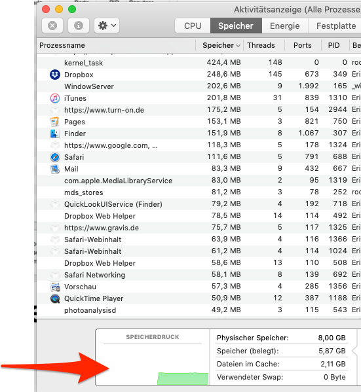
Task: Toggle sort order on Speicher column header
Action: 219,45
